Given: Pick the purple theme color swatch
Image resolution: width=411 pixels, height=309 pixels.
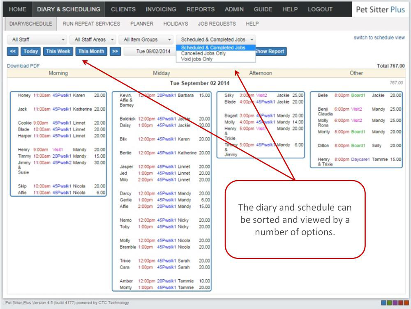Looking at the screenshot, I should coord(395,303).
